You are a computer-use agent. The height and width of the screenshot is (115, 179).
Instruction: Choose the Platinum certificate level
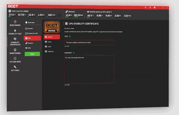(52, 52)
